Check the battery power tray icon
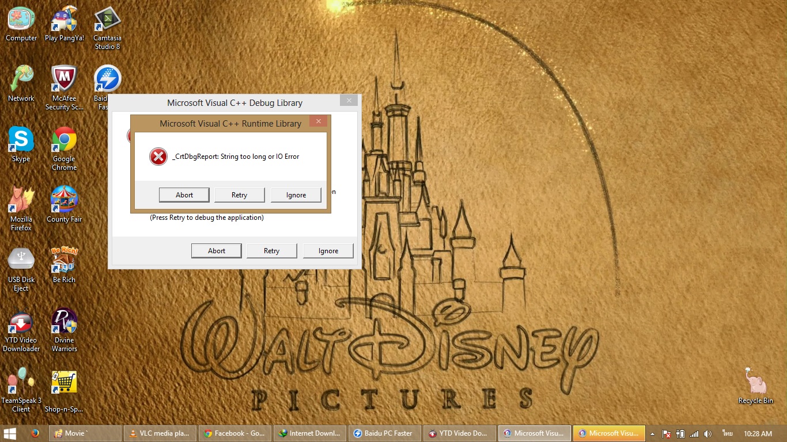 pyautogui.click(x=680, y=433)
